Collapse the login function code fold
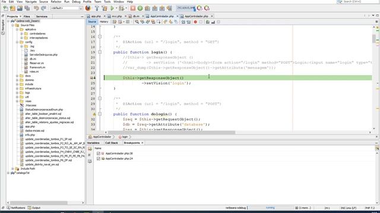The width and height of the screenshot is (380, 213). (x=100, y=52)
